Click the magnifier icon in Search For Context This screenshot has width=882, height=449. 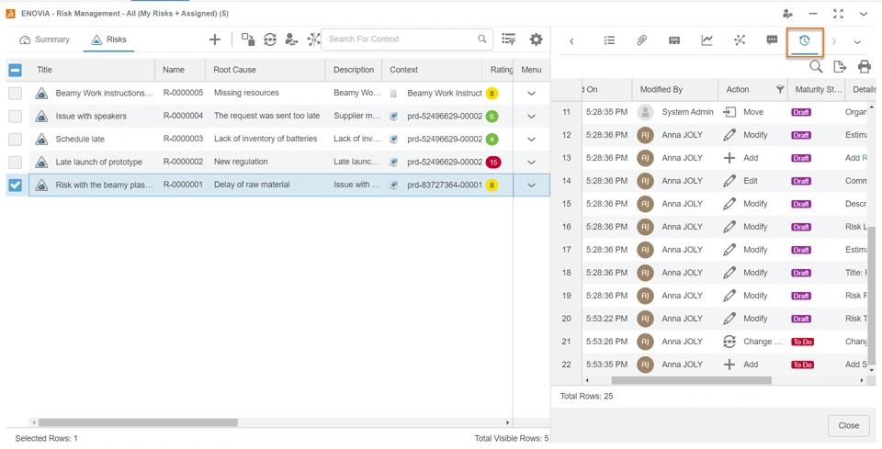(x=482, y=39)
